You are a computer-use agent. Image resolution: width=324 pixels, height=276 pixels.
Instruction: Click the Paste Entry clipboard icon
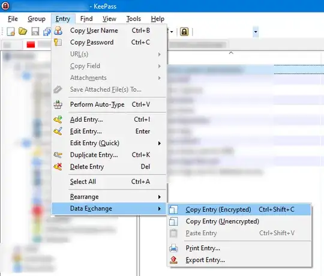point(173,233)
